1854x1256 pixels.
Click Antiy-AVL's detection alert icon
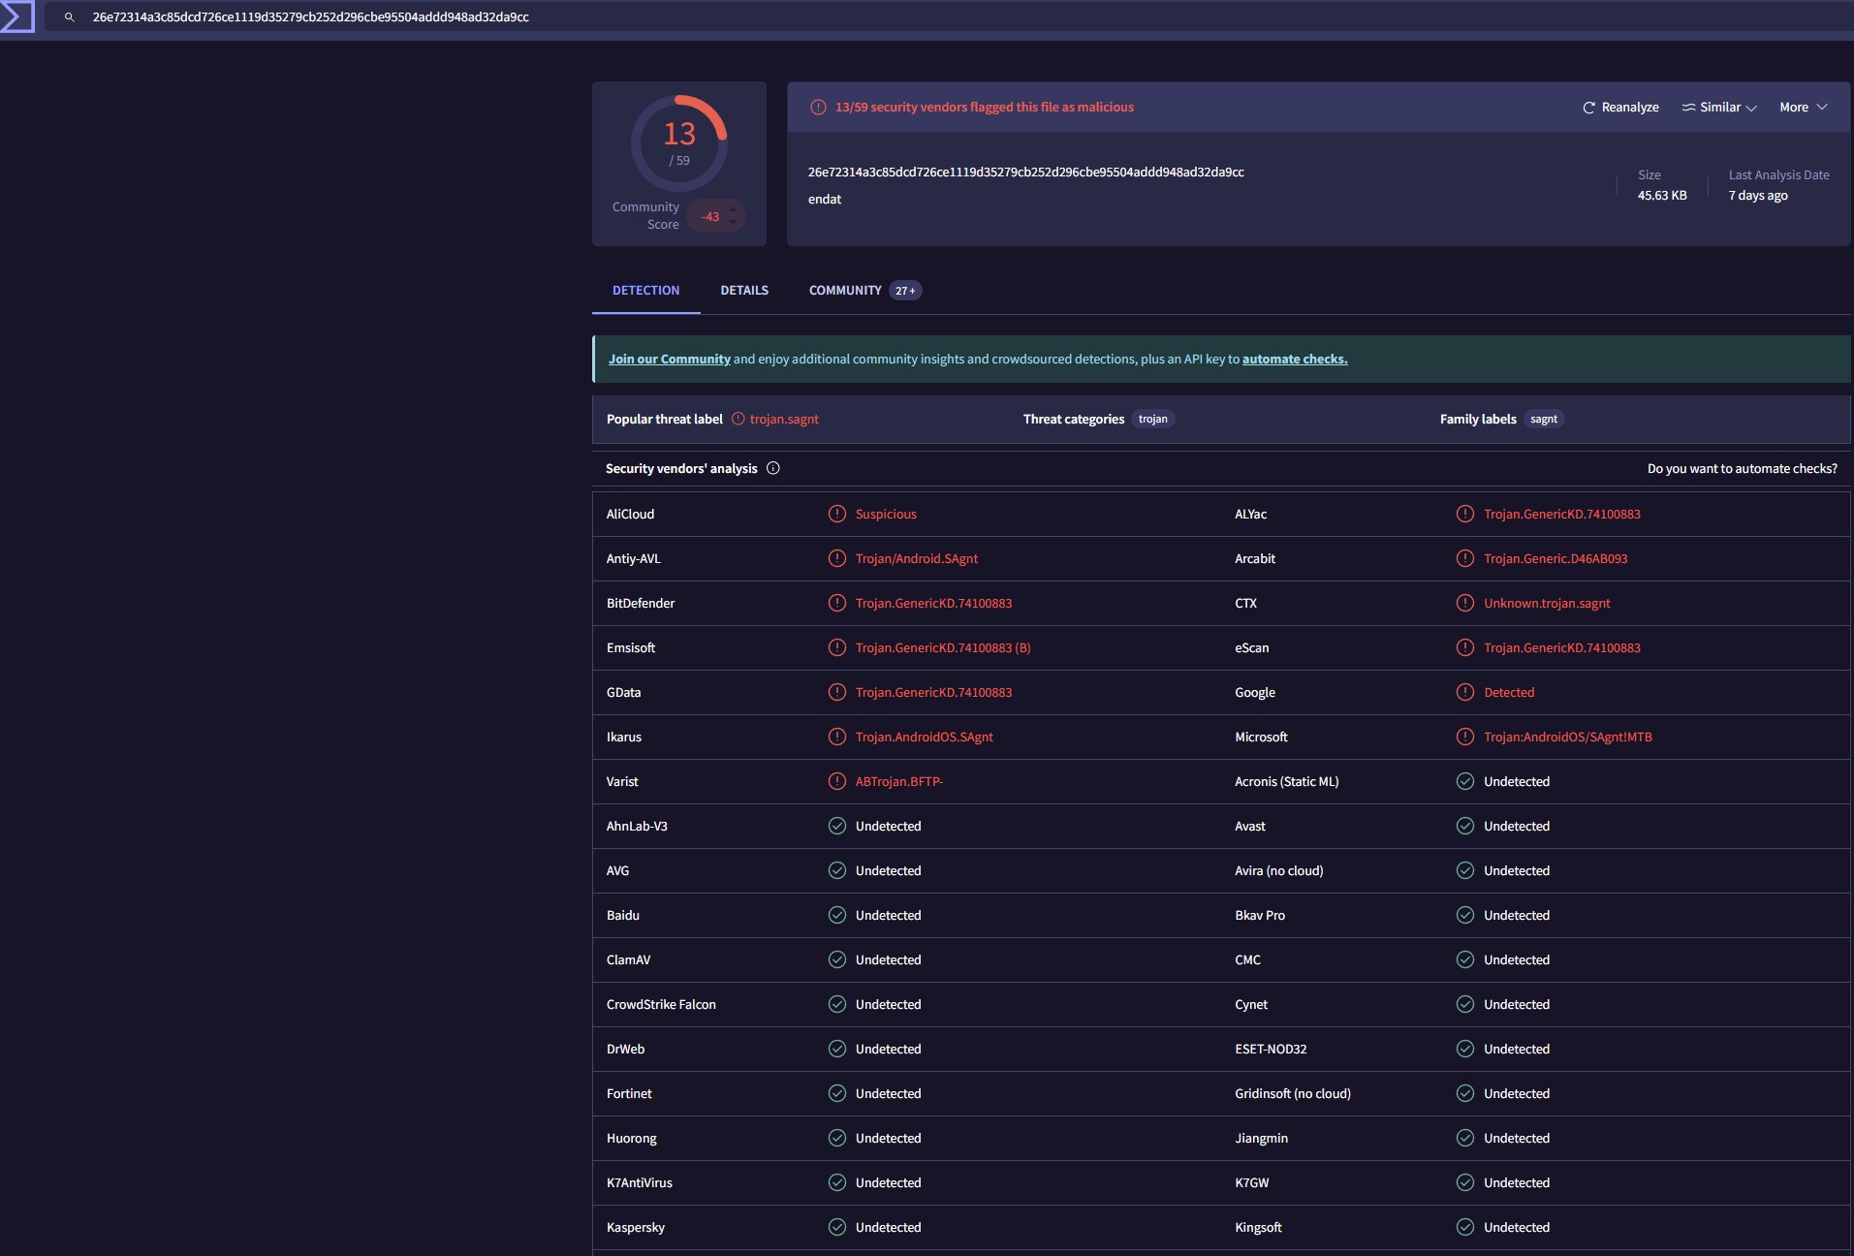[x=837, y=558]
